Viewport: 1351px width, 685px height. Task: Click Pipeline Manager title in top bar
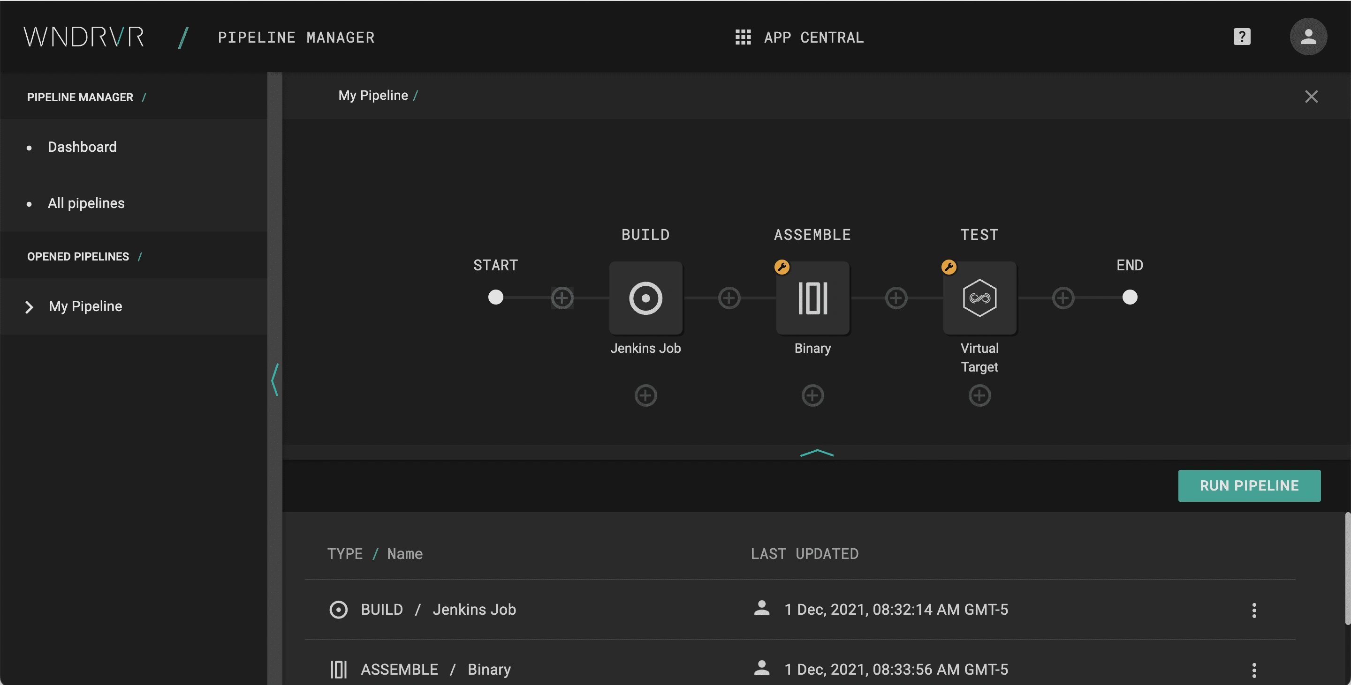(296, 37)
